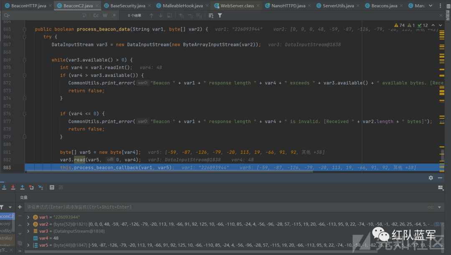Open the editor tabs more options menu

pyautogui.click(x=440, y=5)
